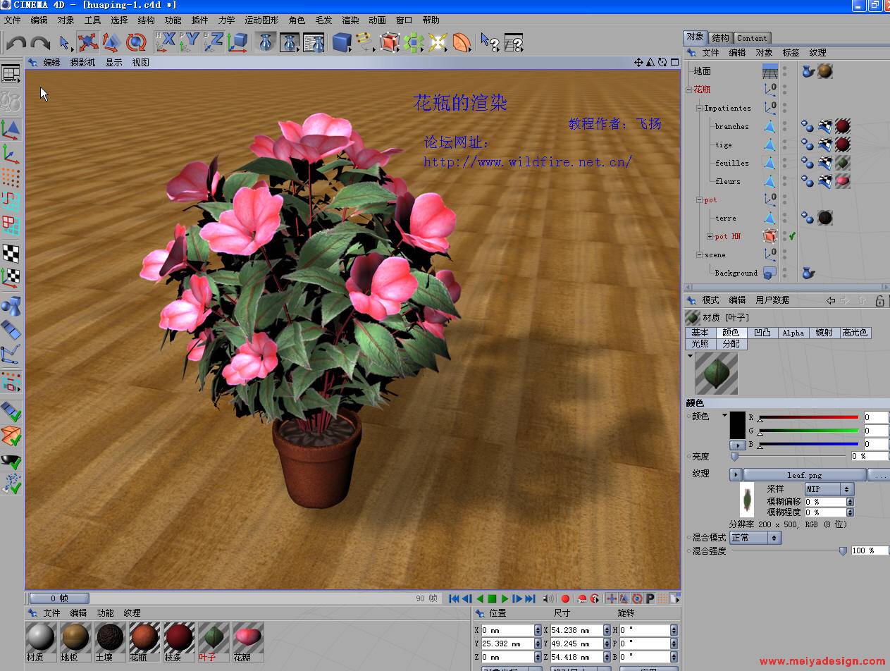This screenshot has height=671, width=890.
Task: Open the light objects icon
Action: [x=438, y=43]
